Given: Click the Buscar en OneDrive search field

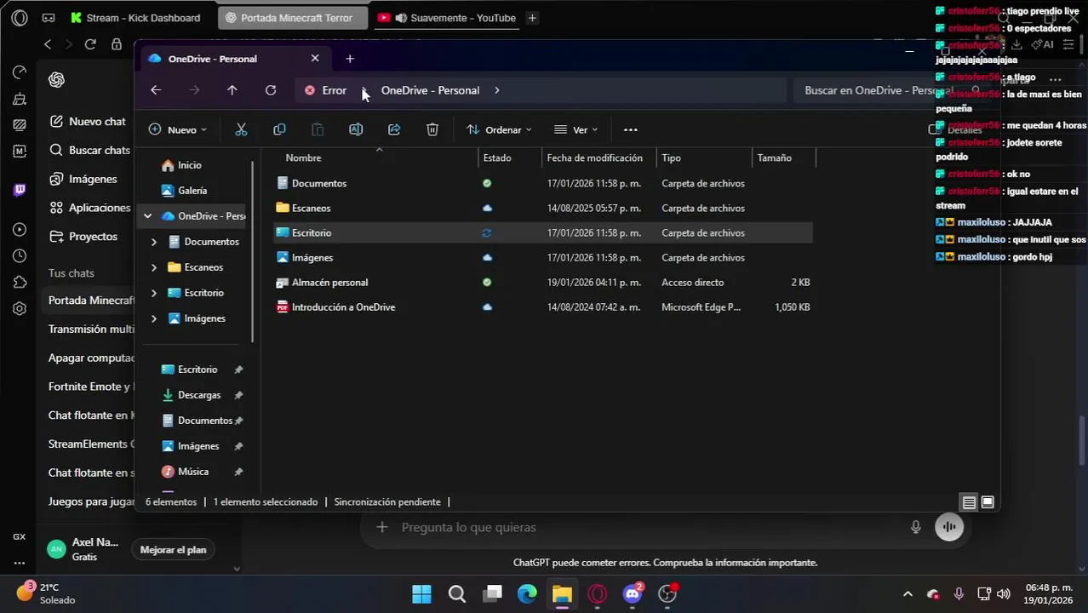Looking at the screenshot, I should [889, 90].
